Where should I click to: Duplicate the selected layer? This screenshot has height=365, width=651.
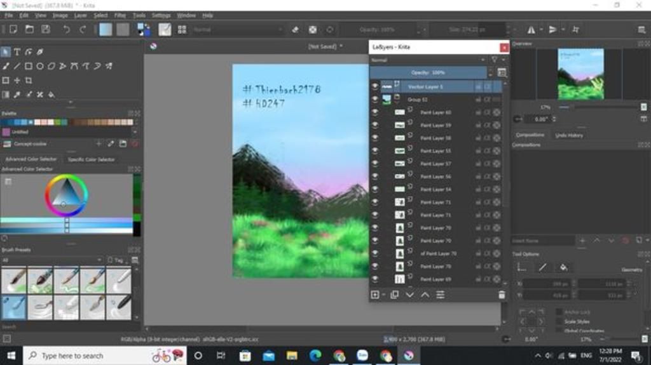pos(394,295)
